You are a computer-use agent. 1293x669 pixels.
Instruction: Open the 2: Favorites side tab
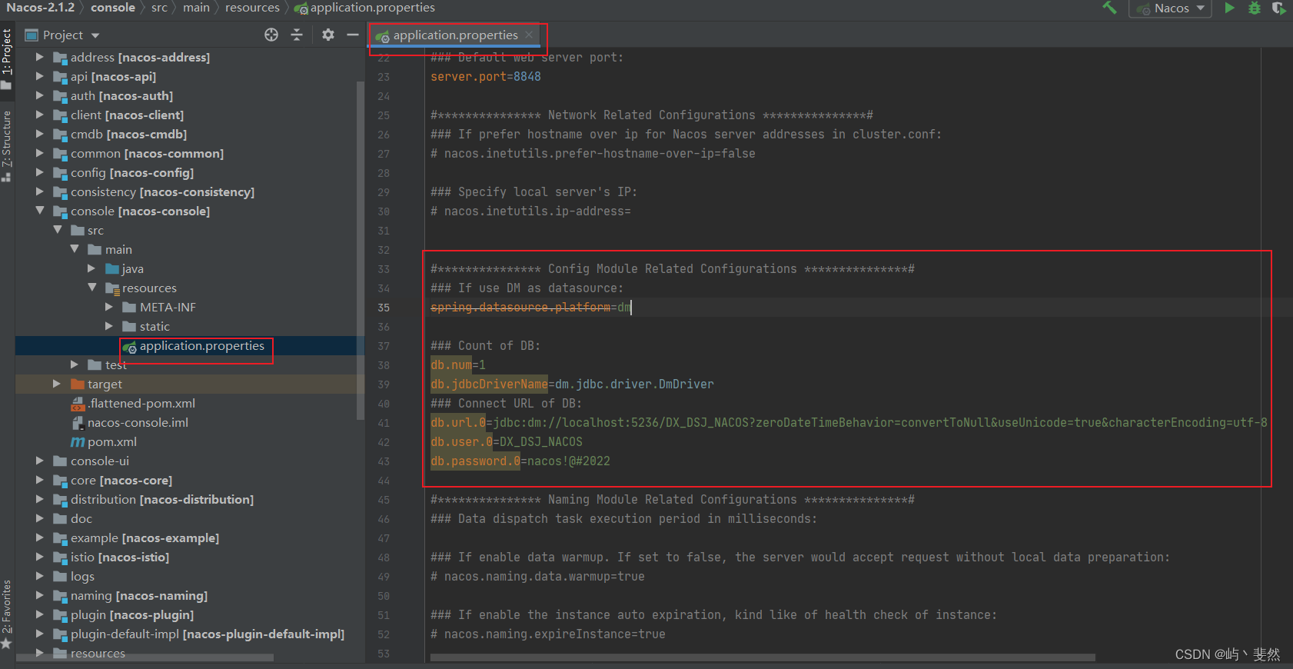pyautogui.click(x=7, y=613)
